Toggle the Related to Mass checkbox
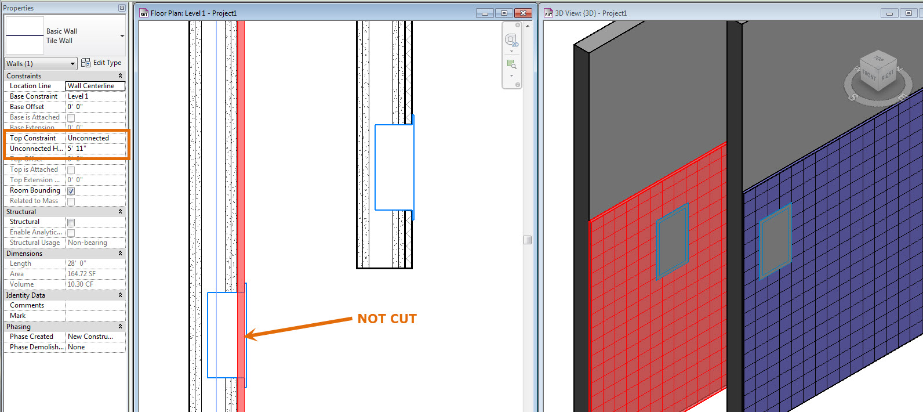Screen dimensions: 923x412 (x=71, y=201)
